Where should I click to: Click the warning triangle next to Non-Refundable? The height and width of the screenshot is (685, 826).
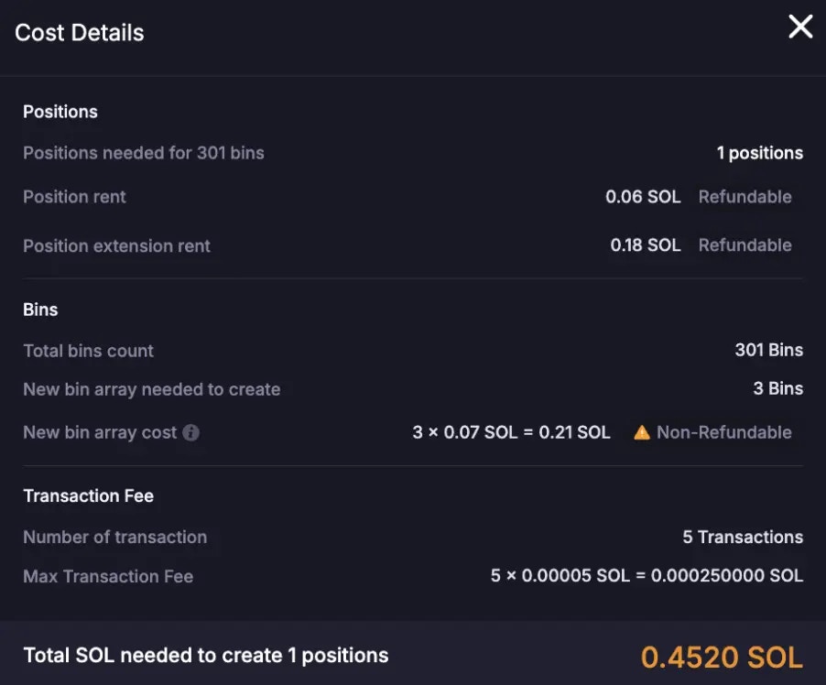click(x=642, y=432)
